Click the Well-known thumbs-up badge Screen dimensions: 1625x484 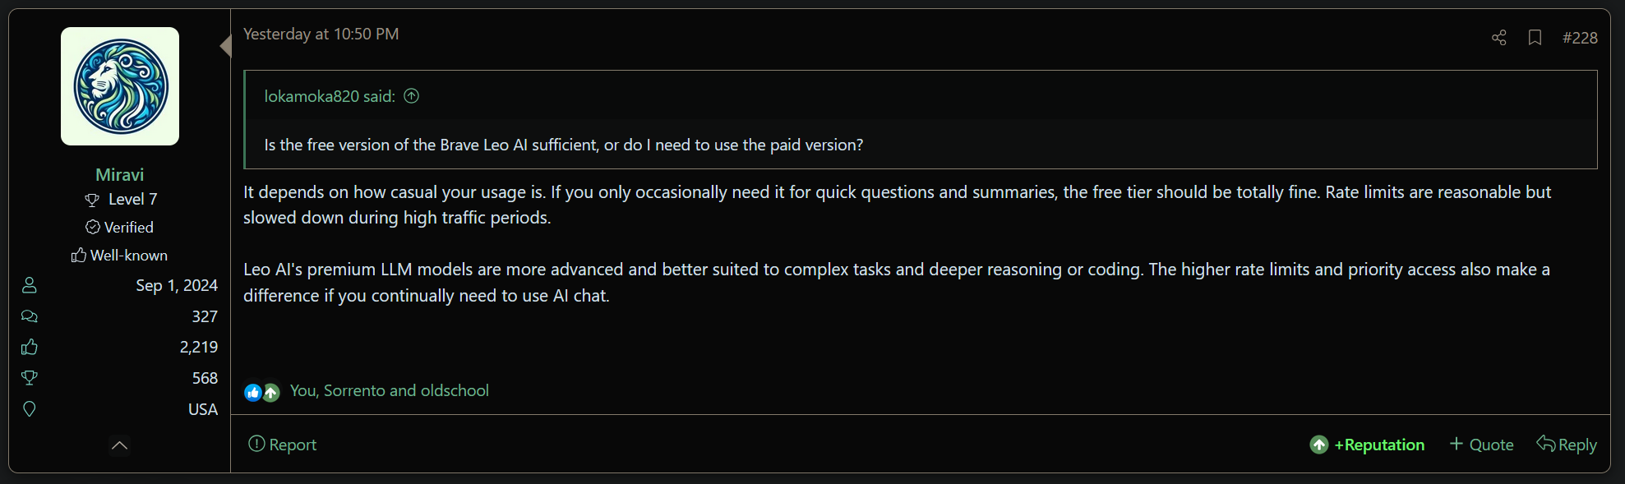(x=79, y=256)
